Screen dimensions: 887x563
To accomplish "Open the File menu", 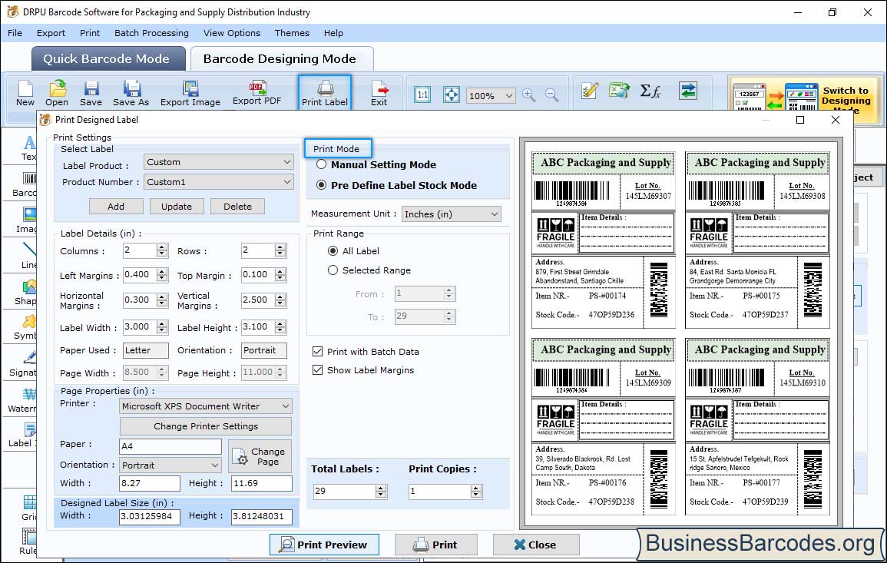I will pos(15,33).
